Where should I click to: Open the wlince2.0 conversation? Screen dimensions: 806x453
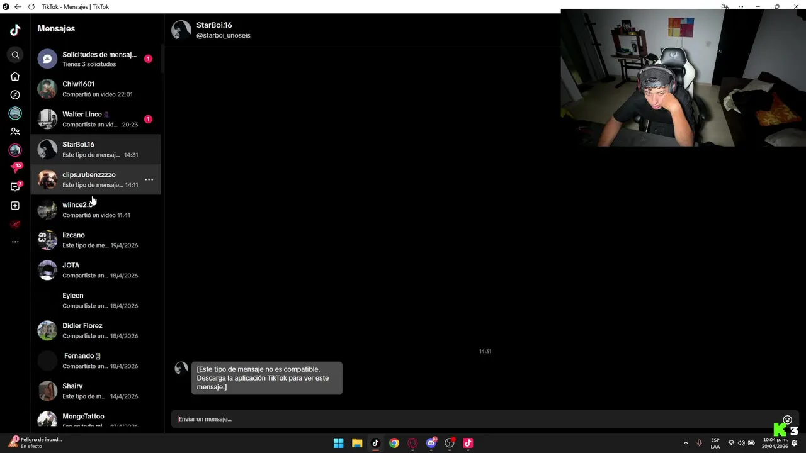[x=96, y=210]
